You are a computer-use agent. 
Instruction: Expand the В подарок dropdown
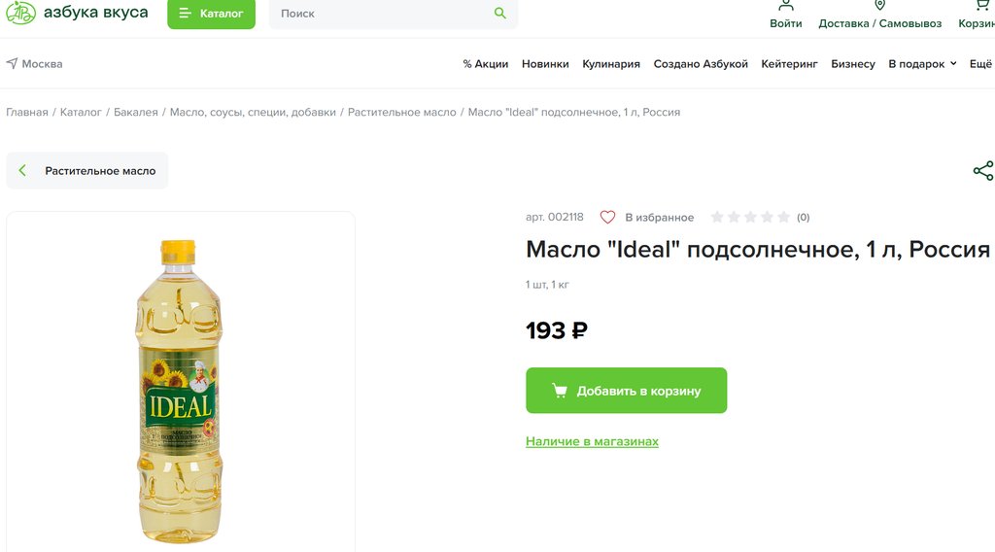click(x=952, y=64)
